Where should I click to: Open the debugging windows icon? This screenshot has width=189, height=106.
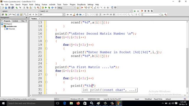coord(112,8)
